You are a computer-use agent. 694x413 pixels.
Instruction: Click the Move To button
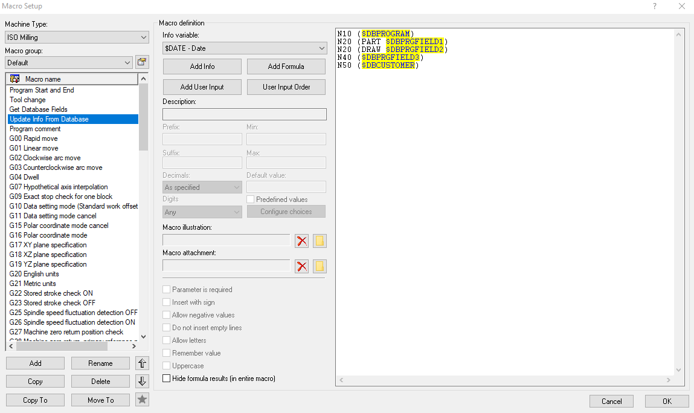pos(100,400)
